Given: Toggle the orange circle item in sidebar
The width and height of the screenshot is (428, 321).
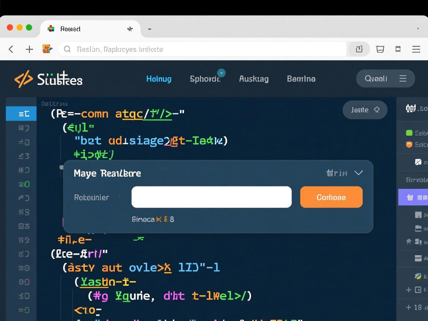Looking at the screenshot, I should click(409, 145).
